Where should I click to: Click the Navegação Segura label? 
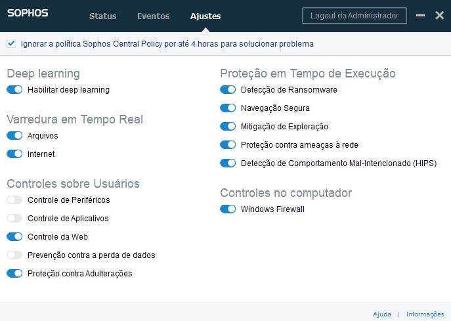pos(275,108)
